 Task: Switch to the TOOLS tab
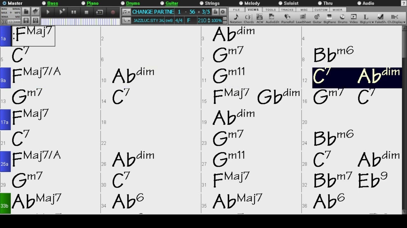pos(271,10)
